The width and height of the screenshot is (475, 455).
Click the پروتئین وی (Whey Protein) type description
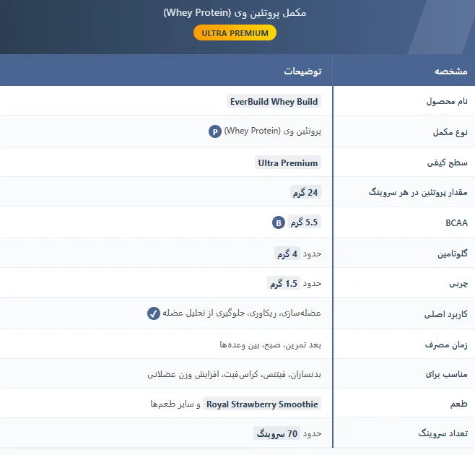[273, 131]
